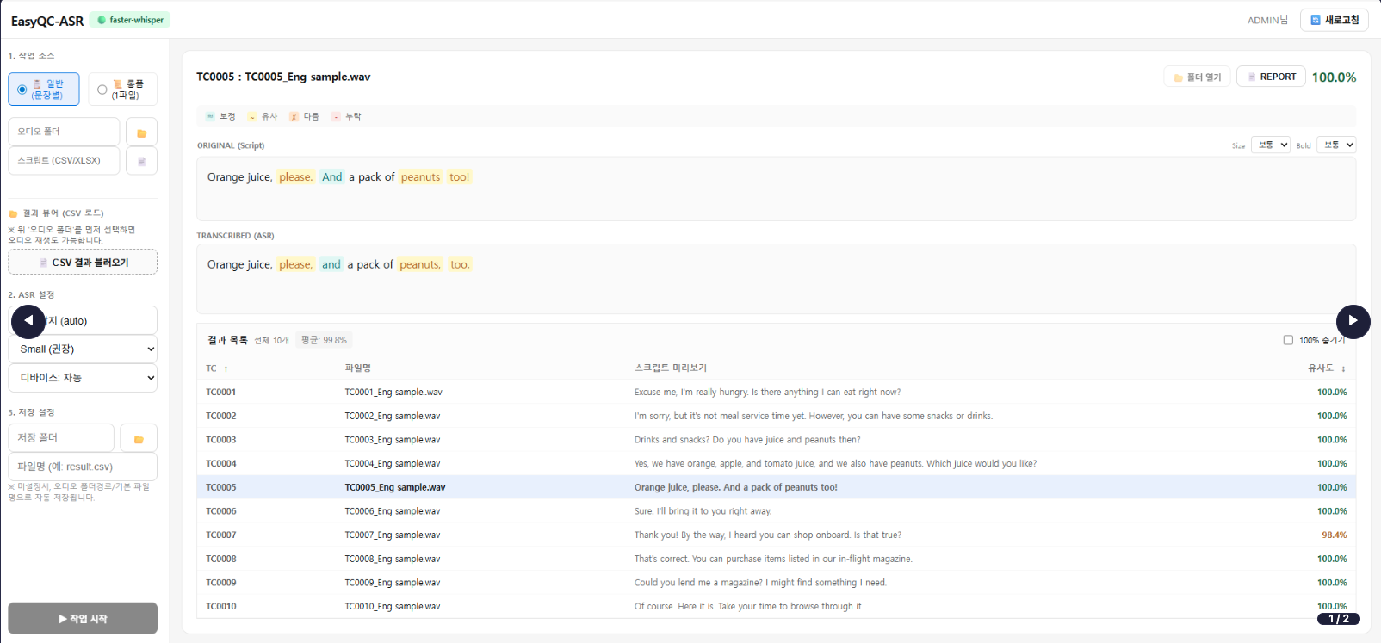Click the 새로고침 refresh button
The image size is (1381, 643).
[x=1334, y=20]
